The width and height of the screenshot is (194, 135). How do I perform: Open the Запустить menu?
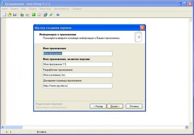[x=45, y=9]
